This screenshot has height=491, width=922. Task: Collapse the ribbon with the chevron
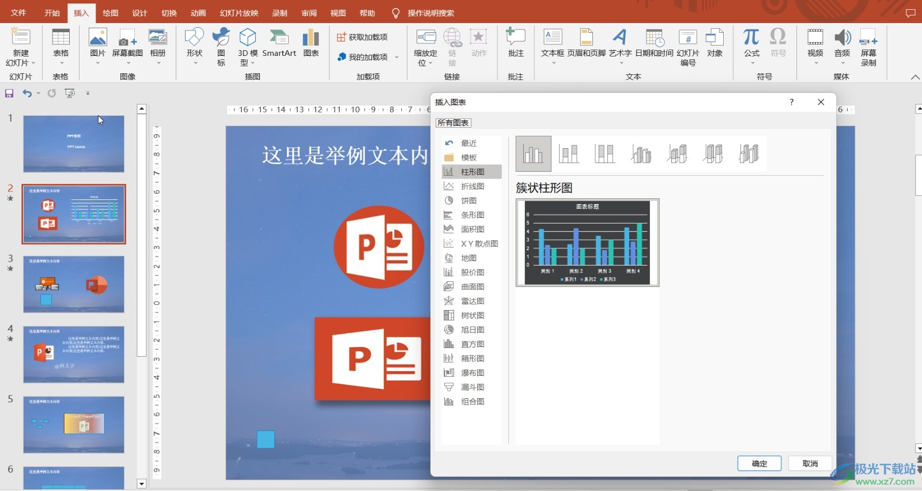click(915, 77)
